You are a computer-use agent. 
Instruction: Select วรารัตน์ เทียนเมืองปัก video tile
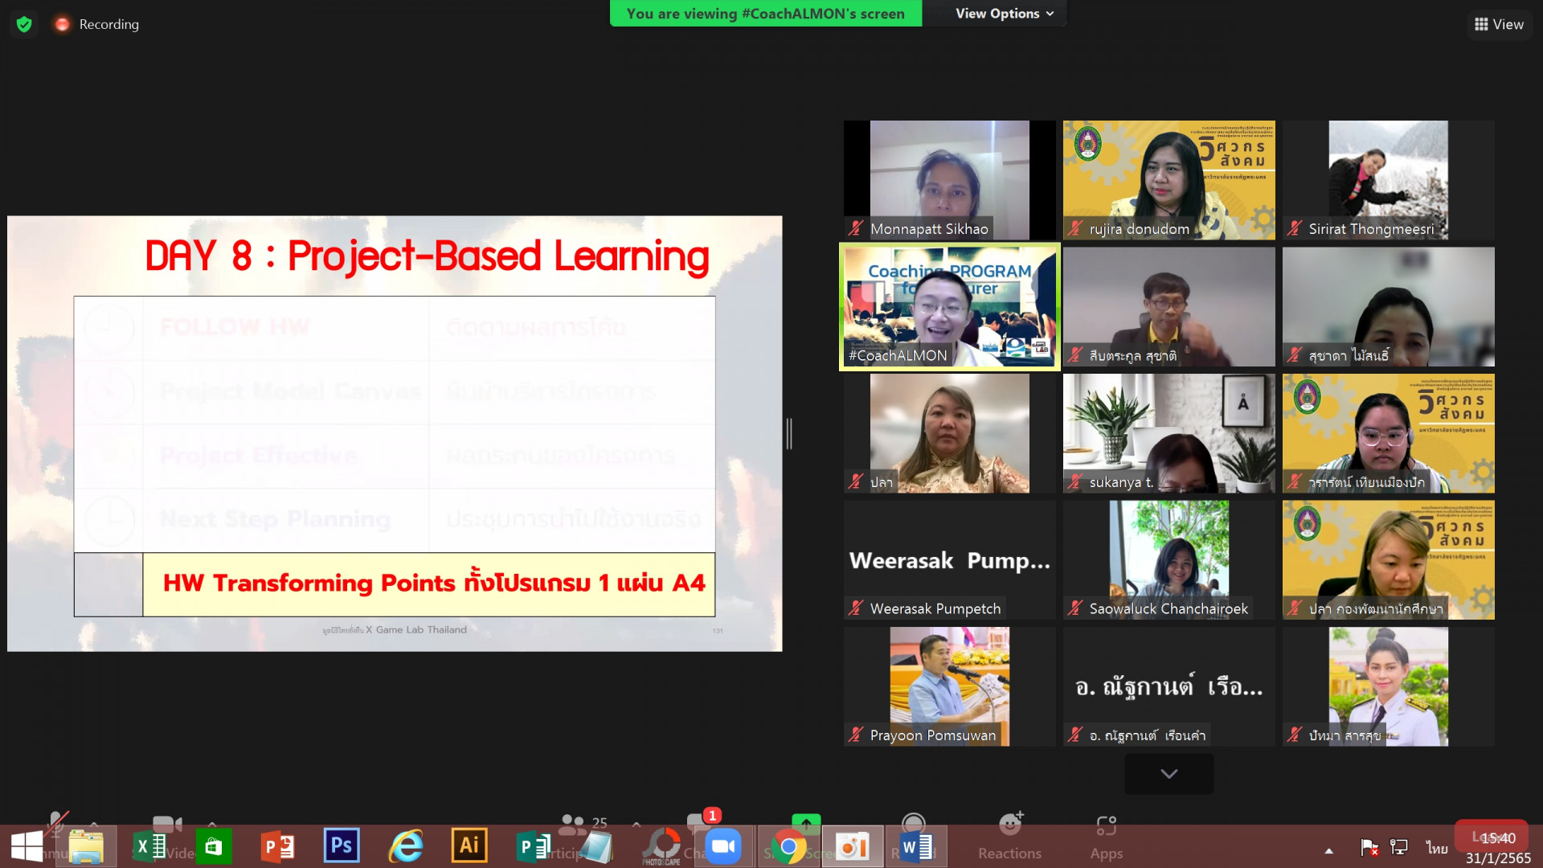[1389, 433]
